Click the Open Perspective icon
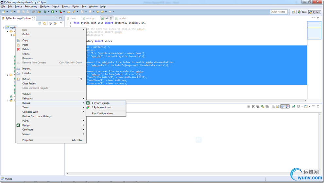The image size is (324, 183). click(293, 12)
